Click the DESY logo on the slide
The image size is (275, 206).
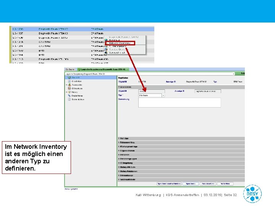tap(252, 194)
